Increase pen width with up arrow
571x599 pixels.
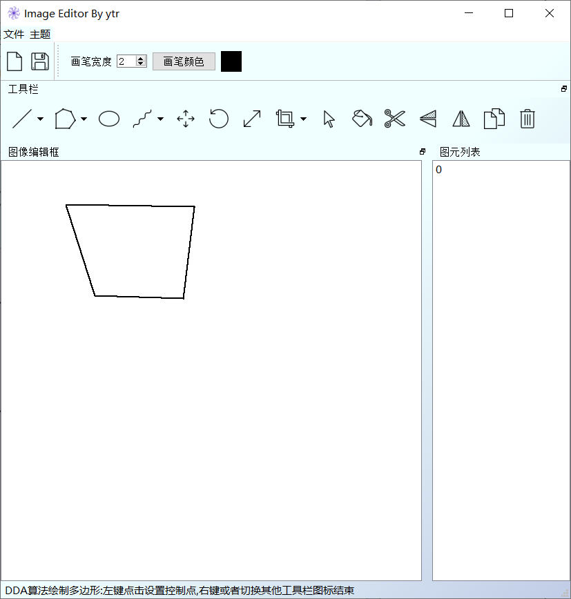(x=141, y=59)
